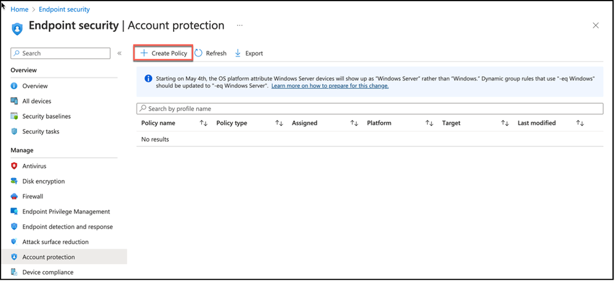Open Endpoint Privilege Management item
Image resolution: width=615 pixels, height=282 pixels.
pyautogui.click(x=66, y=211)
